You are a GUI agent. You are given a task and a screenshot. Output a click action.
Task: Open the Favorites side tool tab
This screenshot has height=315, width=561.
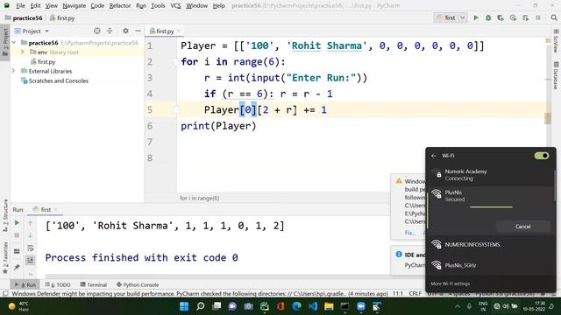(5, 258)
